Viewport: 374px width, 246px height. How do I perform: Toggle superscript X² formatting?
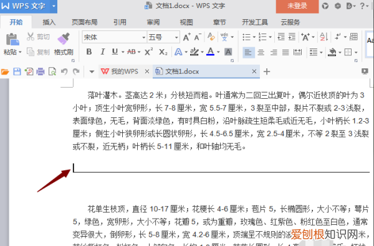point(148,52)
